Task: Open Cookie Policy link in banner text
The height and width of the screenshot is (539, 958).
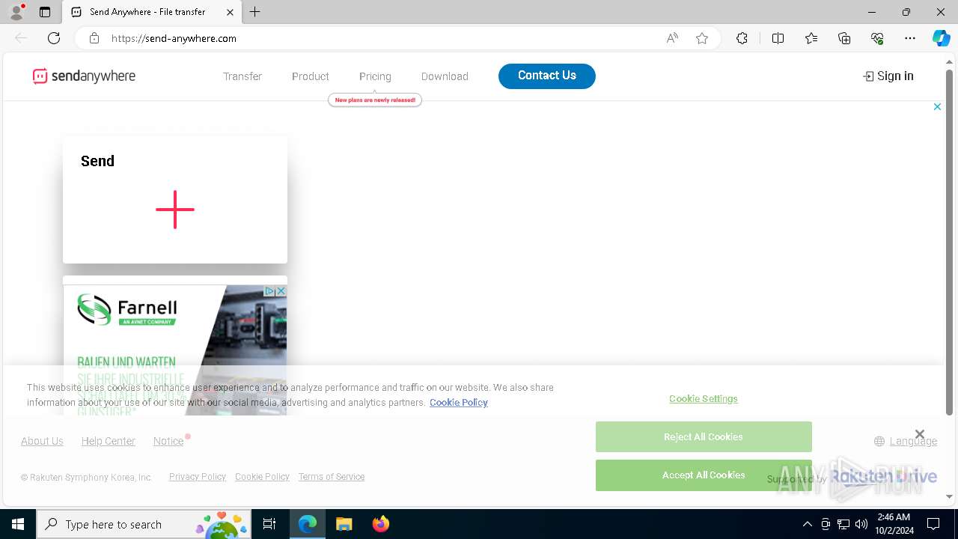Action: click(459, 403)
